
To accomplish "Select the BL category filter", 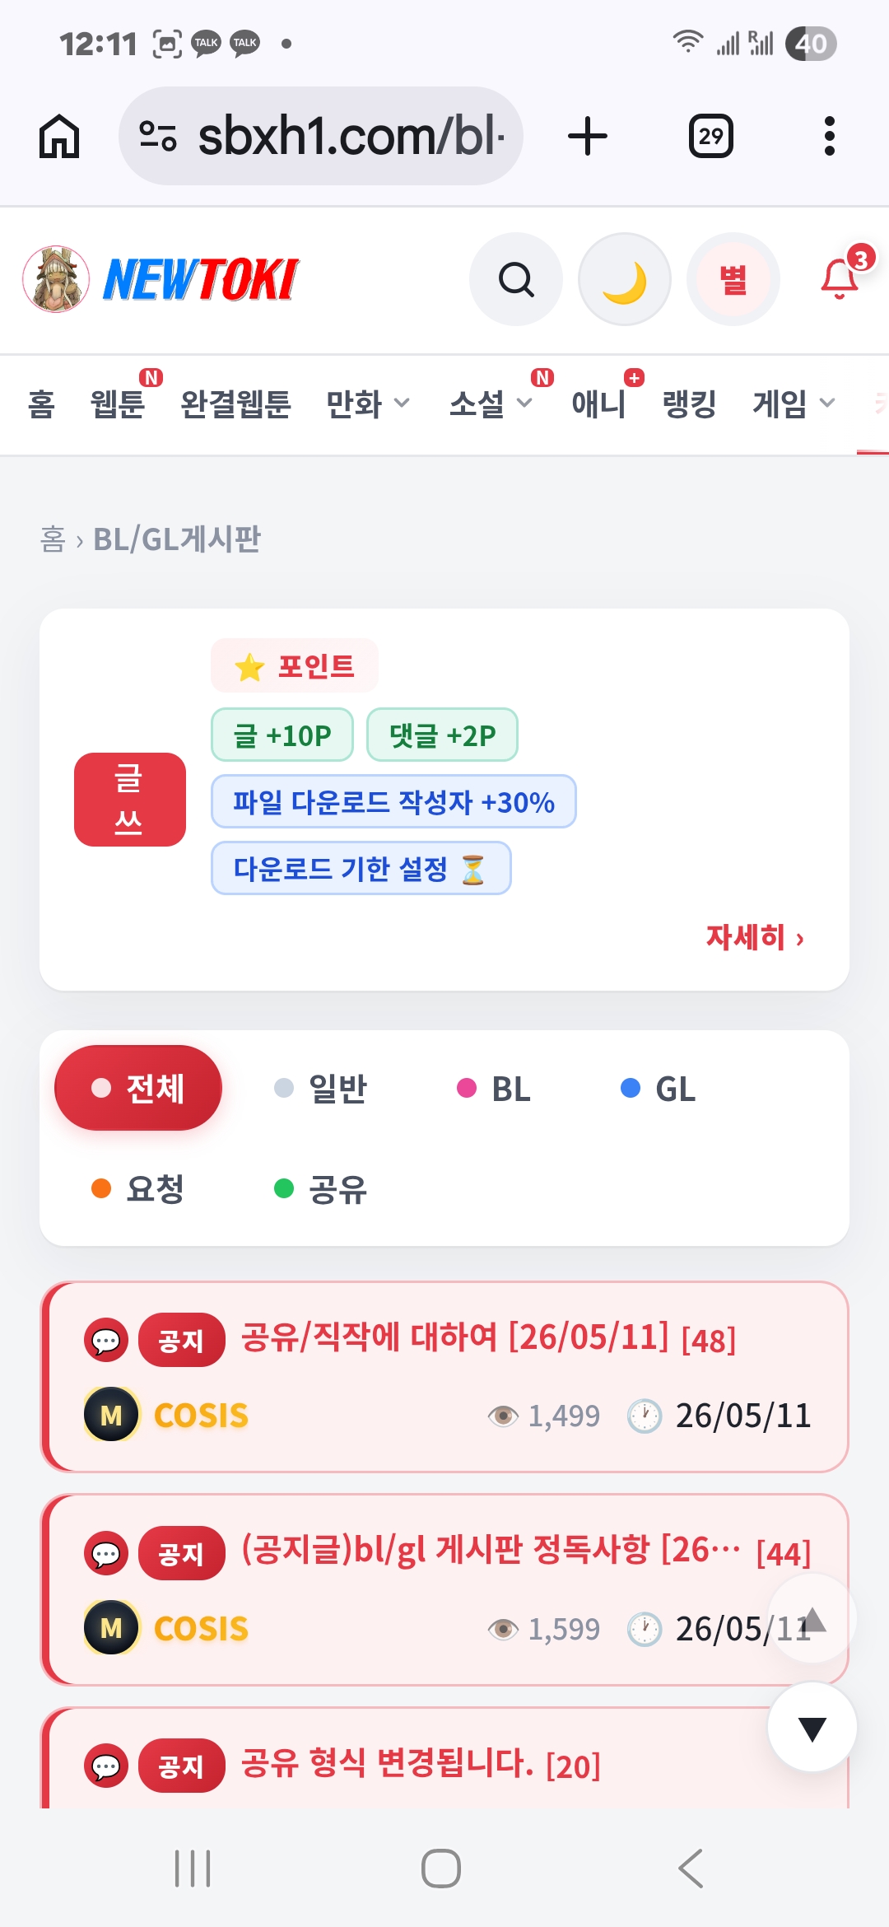I will [494, 1089].
